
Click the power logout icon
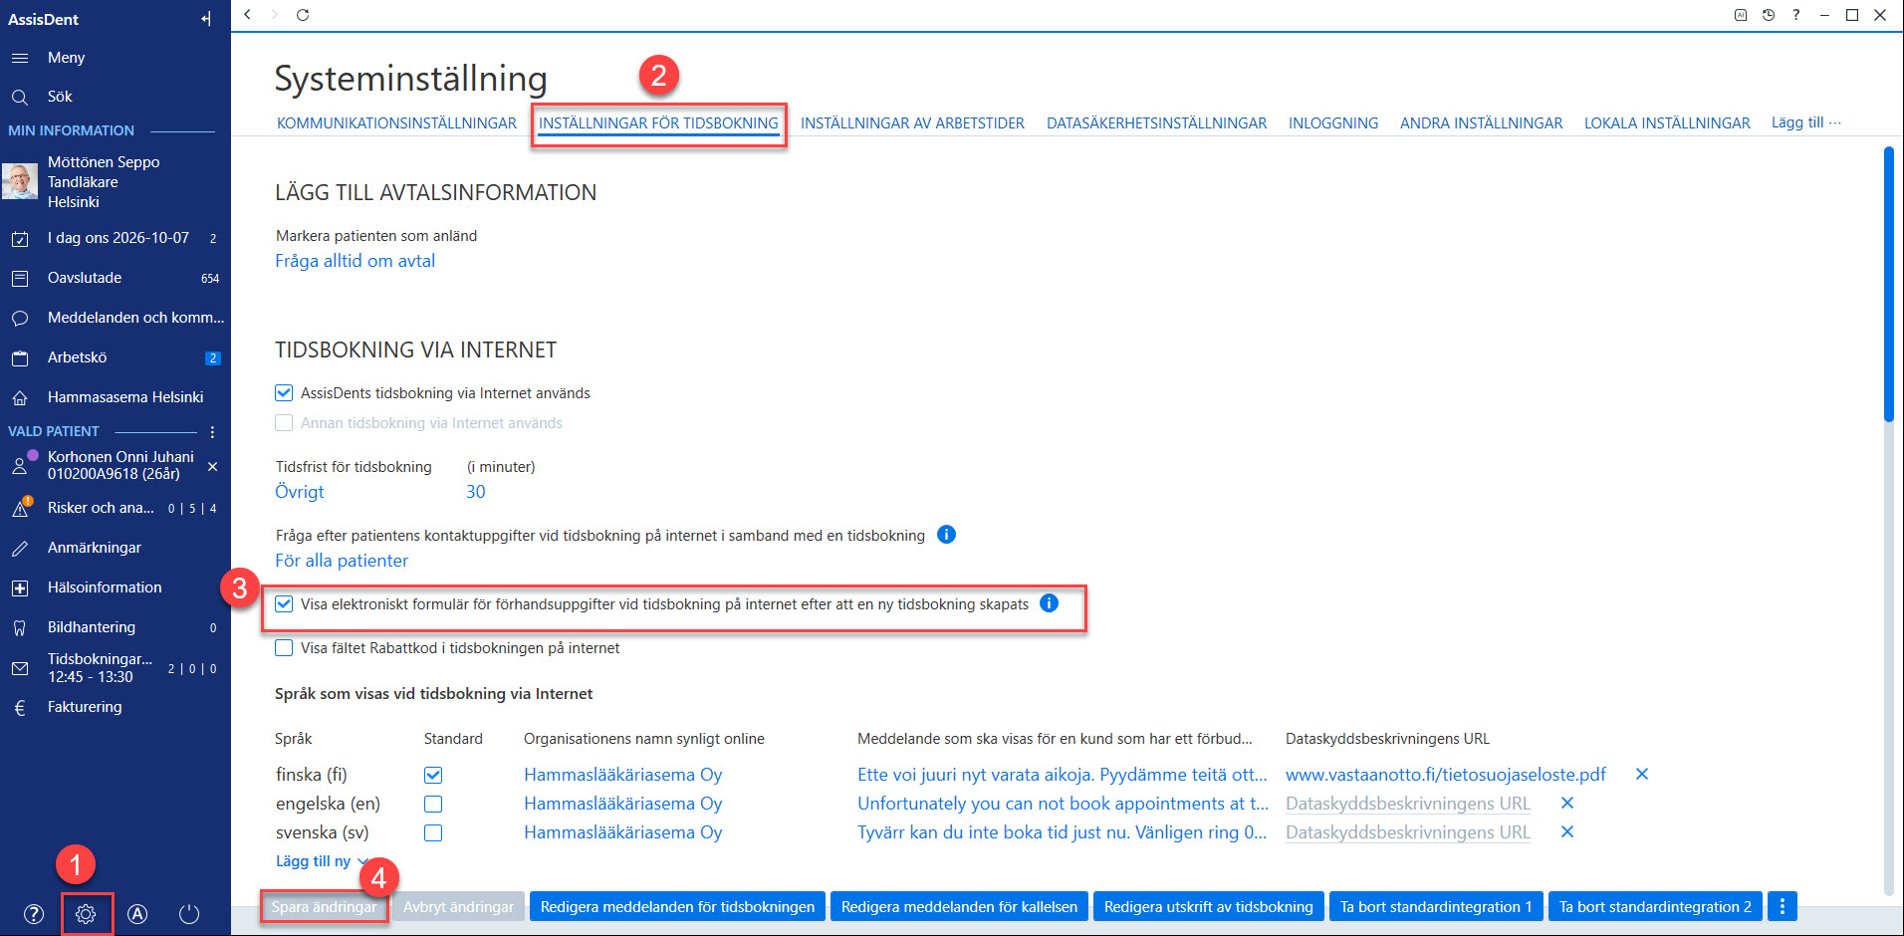(189, 914)
